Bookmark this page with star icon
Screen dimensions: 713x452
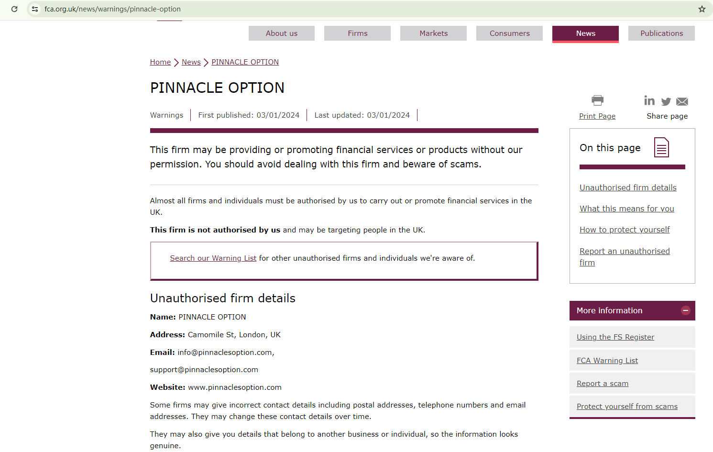pos(702,9)
